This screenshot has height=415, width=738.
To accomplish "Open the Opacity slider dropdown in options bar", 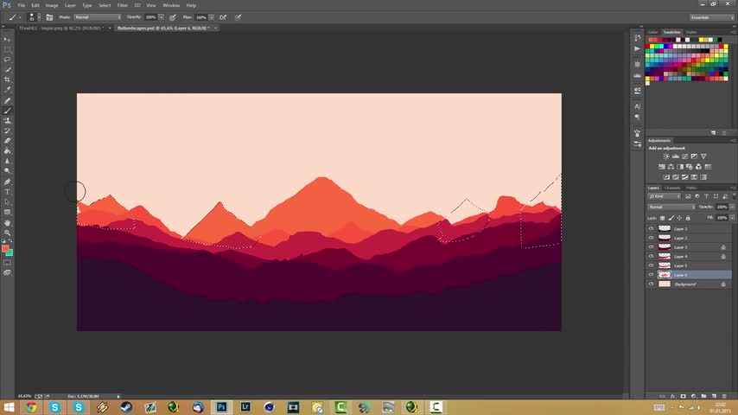I will click(161, 17).
